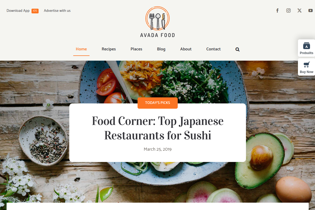
Task: Click the Advertise with us link
Action: tap(57, 11)
